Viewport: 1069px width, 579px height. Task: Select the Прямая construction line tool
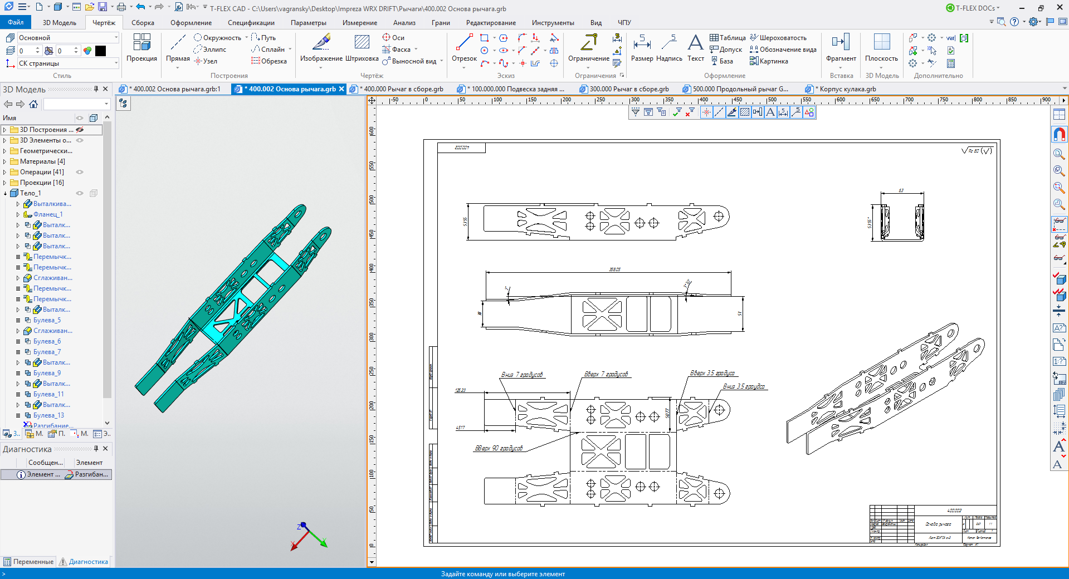pos(178,47)
